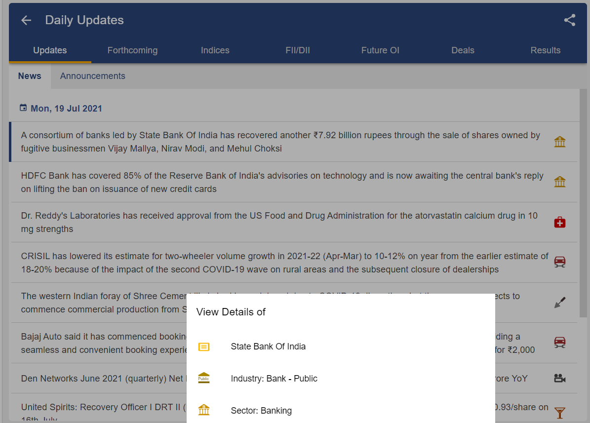Click the bank icon on the HDFC Bank news row
The width and height of the screenshot is (590, 423).
[x=559, y=182]
